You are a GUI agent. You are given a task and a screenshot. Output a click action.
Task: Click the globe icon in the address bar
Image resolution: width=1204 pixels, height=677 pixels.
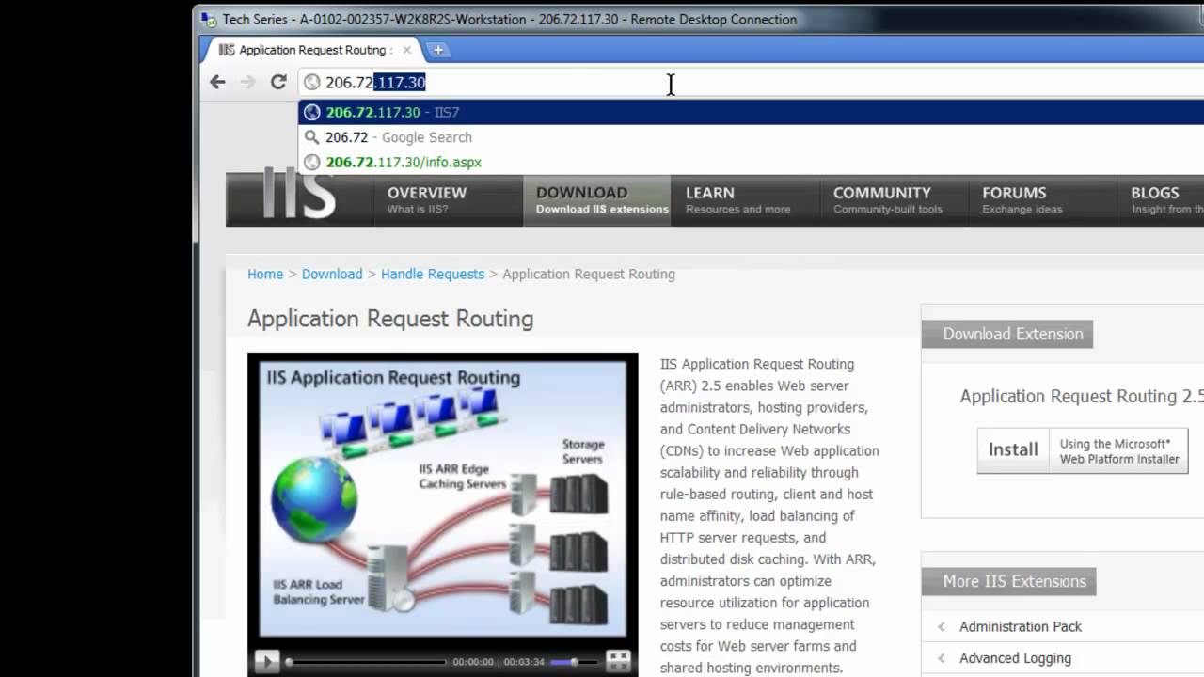click(312, 83)
